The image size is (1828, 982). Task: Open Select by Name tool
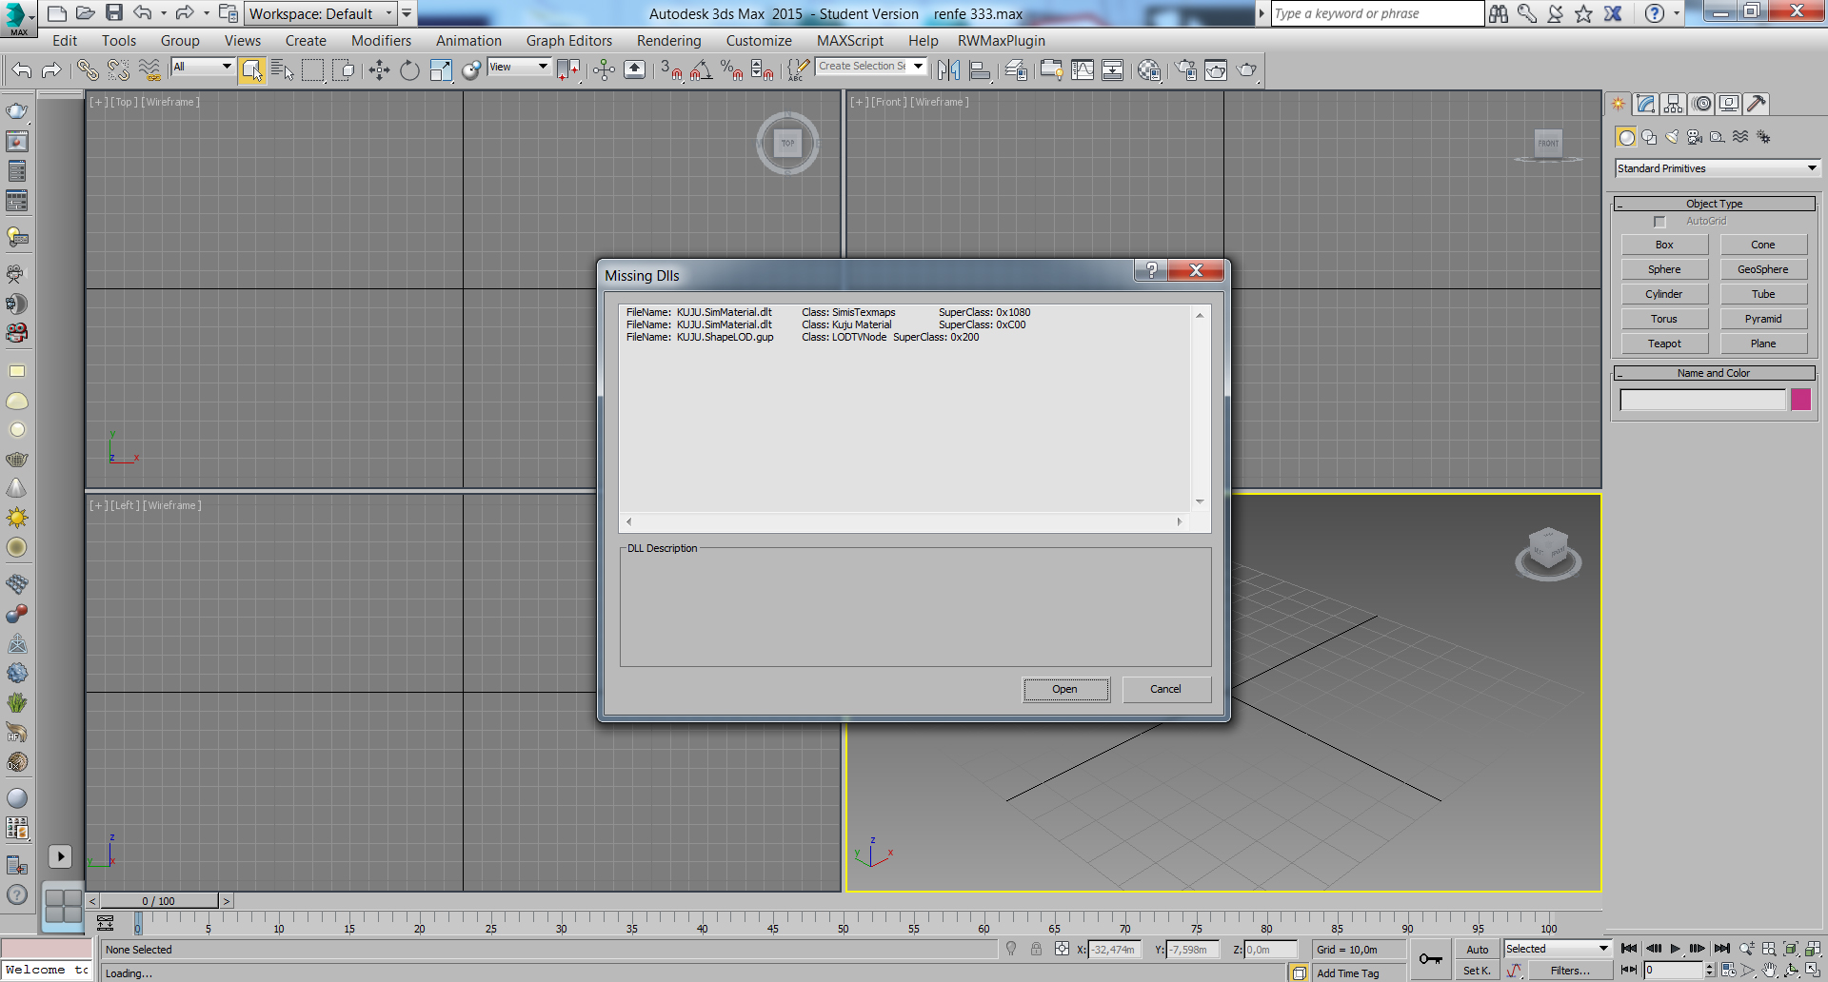point(283,69)
